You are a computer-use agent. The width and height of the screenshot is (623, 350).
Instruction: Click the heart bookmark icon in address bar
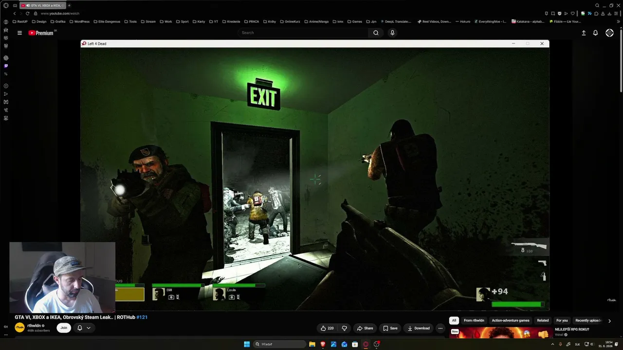[572, 14]
